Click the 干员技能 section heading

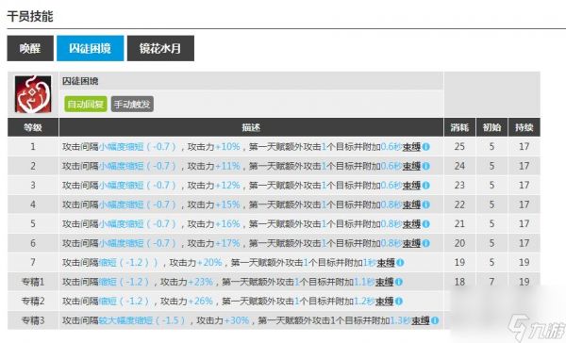pyautogui.click(x=30, y=16)
